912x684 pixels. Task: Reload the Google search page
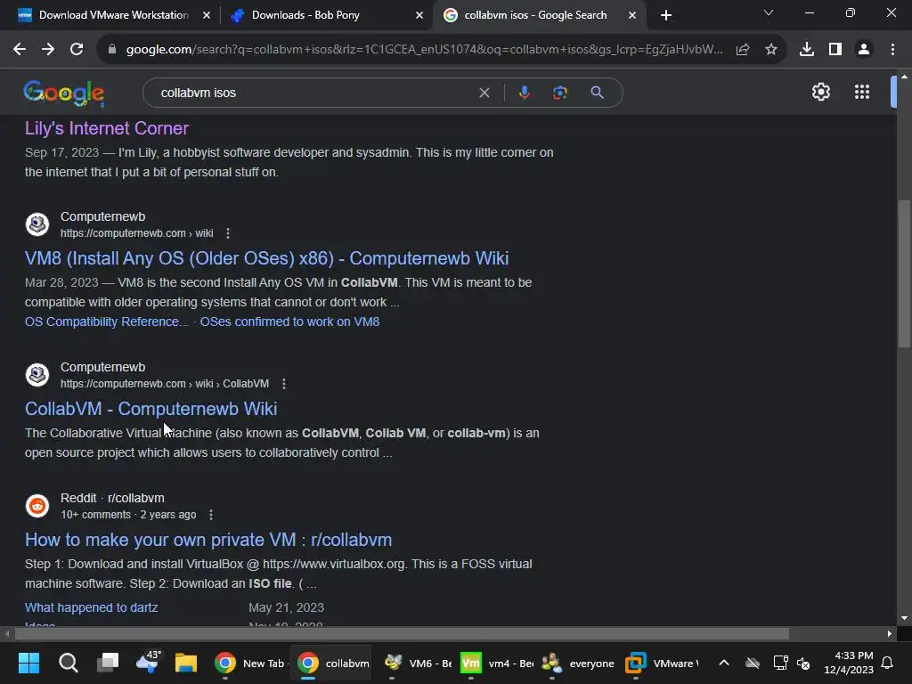coord(77,50)
